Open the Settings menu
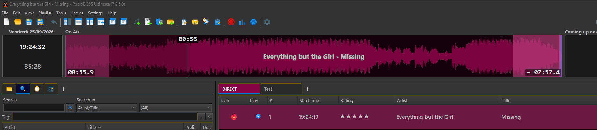This screenshot has height=130, width=597. [95, 13]
